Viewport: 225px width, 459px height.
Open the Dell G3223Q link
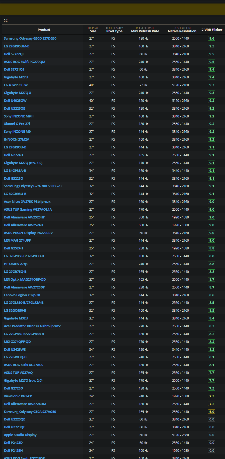tap(13, 179)
